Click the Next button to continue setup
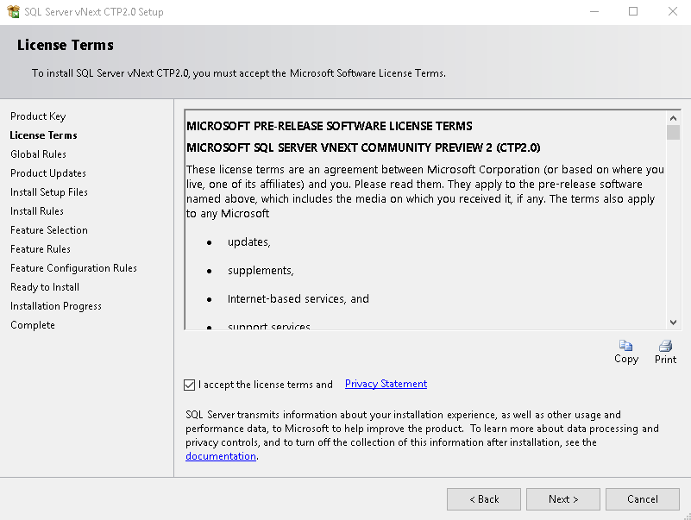This screenshot has width=691, height=520. click(x=562, y=498)
